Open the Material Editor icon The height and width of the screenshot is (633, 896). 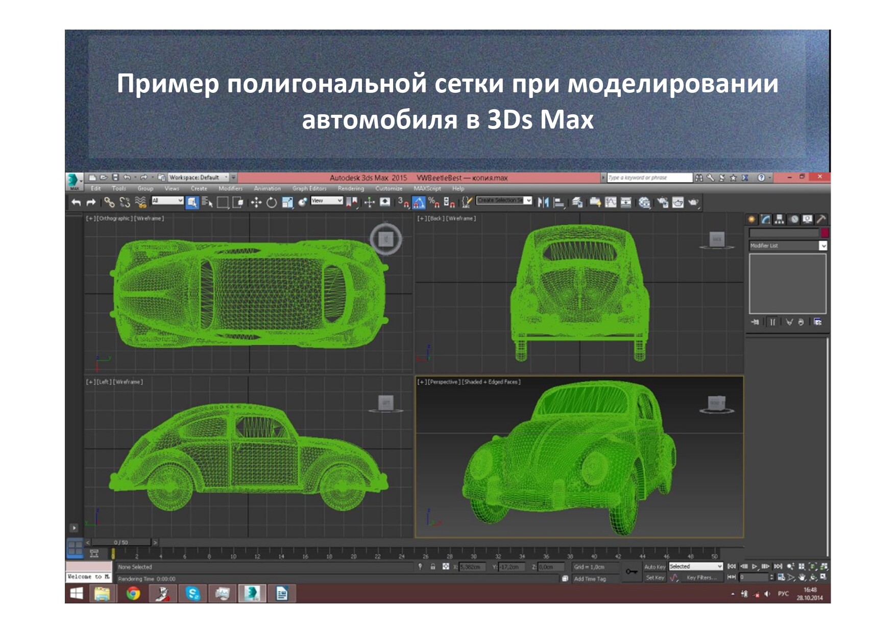(x=645, y=202)
